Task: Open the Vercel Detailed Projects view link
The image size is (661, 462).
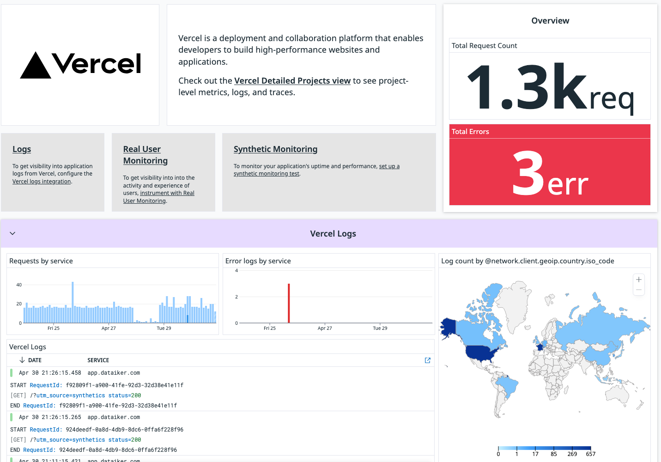Action: (x=292, y=81)
